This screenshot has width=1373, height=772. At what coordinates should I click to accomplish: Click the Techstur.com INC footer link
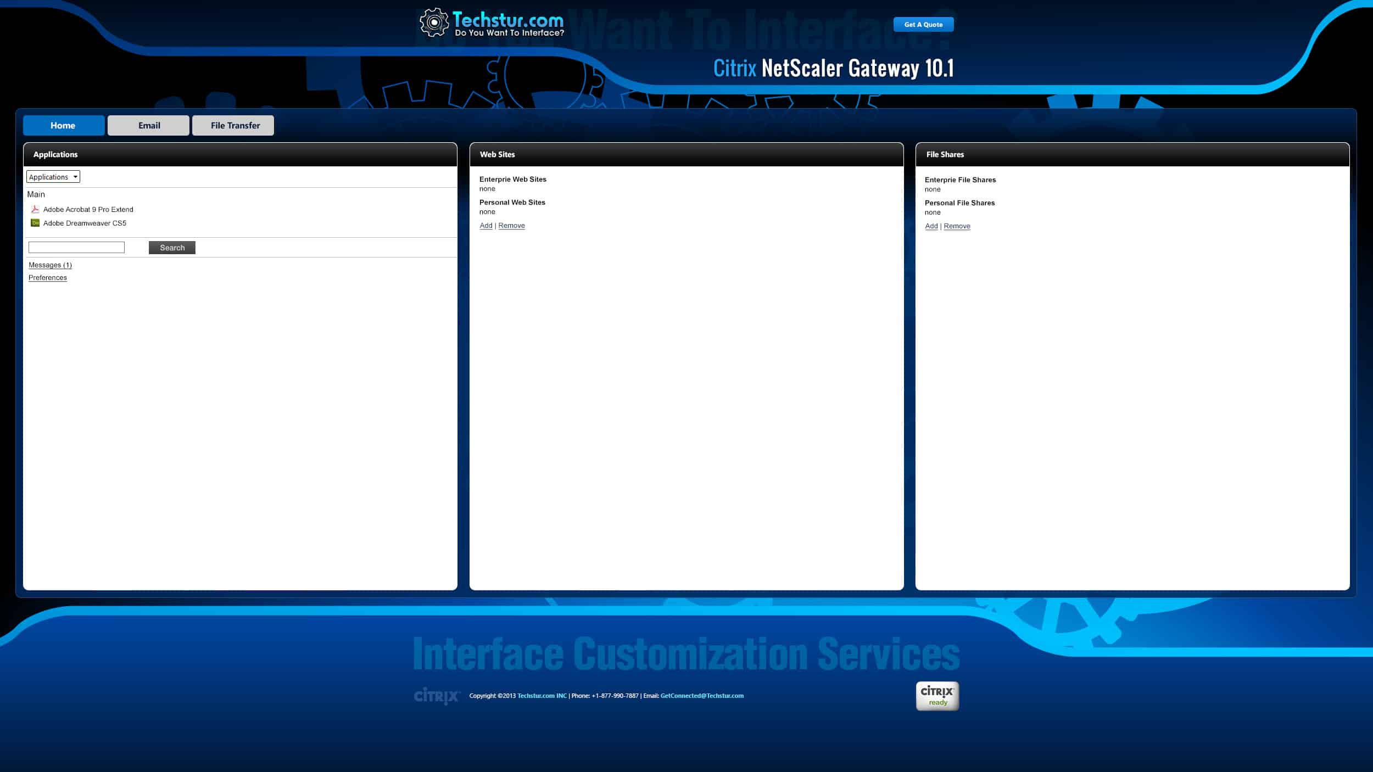[x=542, y=696]
